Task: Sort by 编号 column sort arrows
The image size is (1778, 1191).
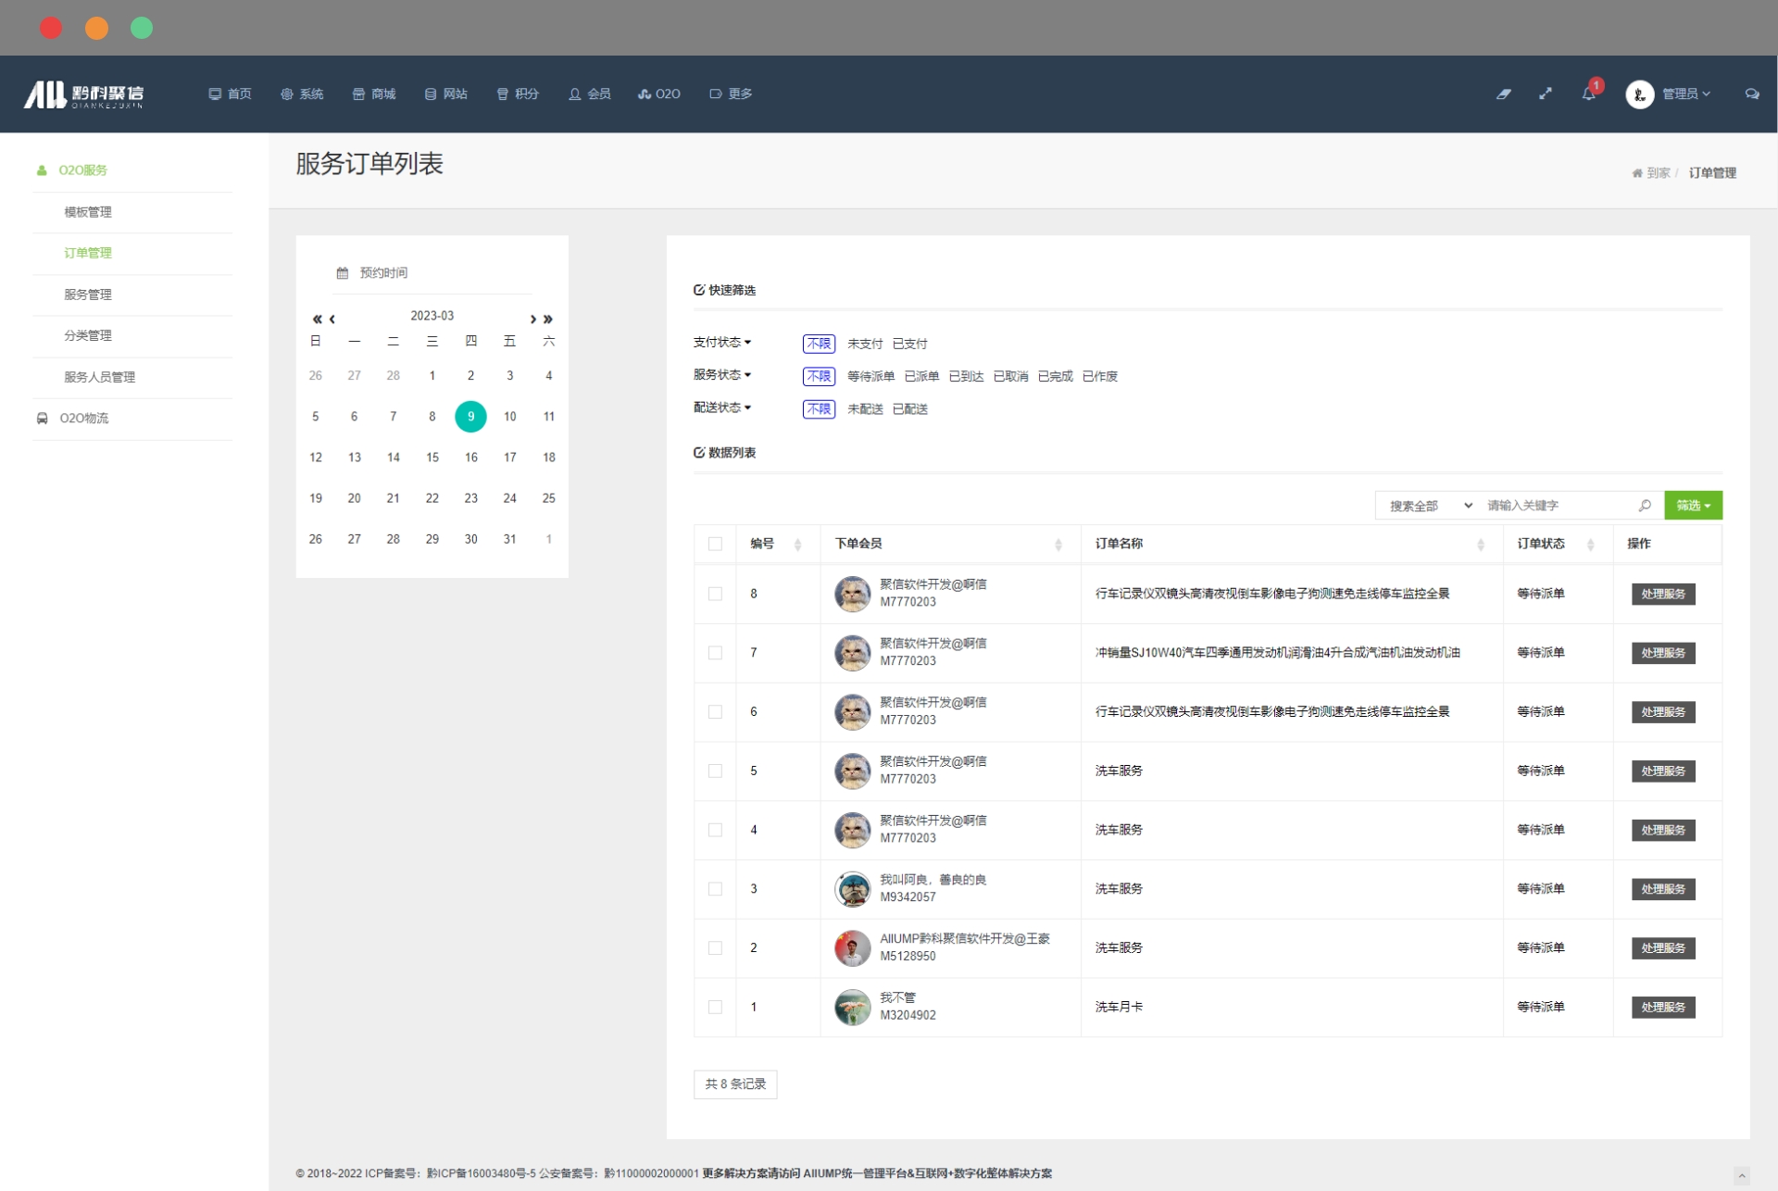Action: 797,545
